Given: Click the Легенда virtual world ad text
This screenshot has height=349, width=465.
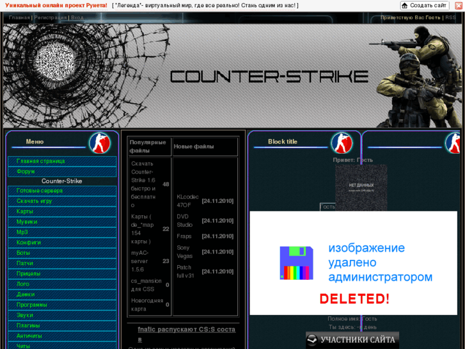Looking at the screenshot, I should point(205,5).
